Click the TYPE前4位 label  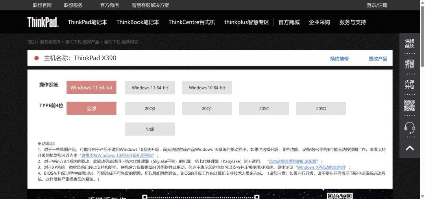coord(51,106)
